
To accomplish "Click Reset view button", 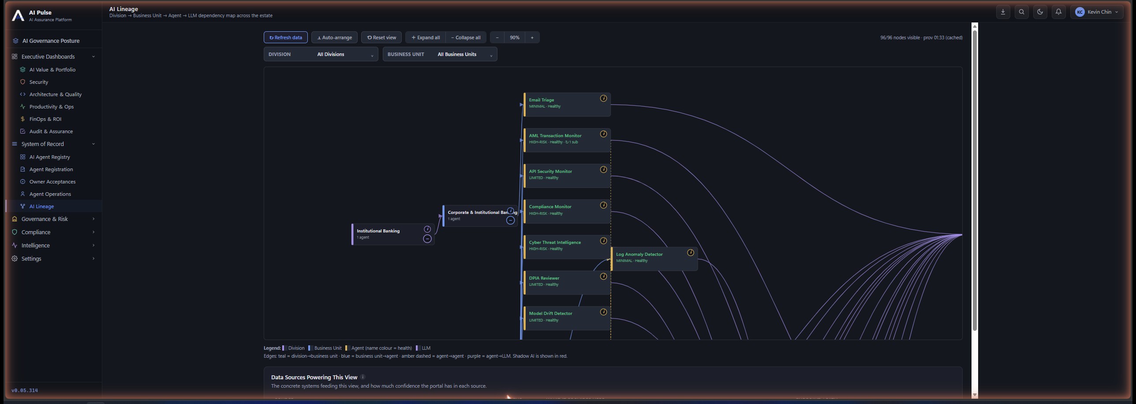I will (x=381, y=37).
